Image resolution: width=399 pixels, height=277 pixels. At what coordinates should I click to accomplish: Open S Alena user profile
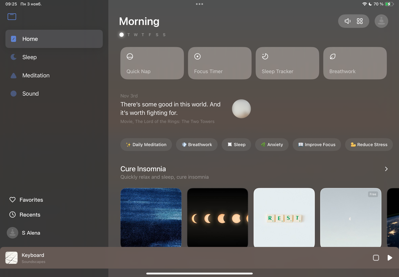click(x=24, y=233)
